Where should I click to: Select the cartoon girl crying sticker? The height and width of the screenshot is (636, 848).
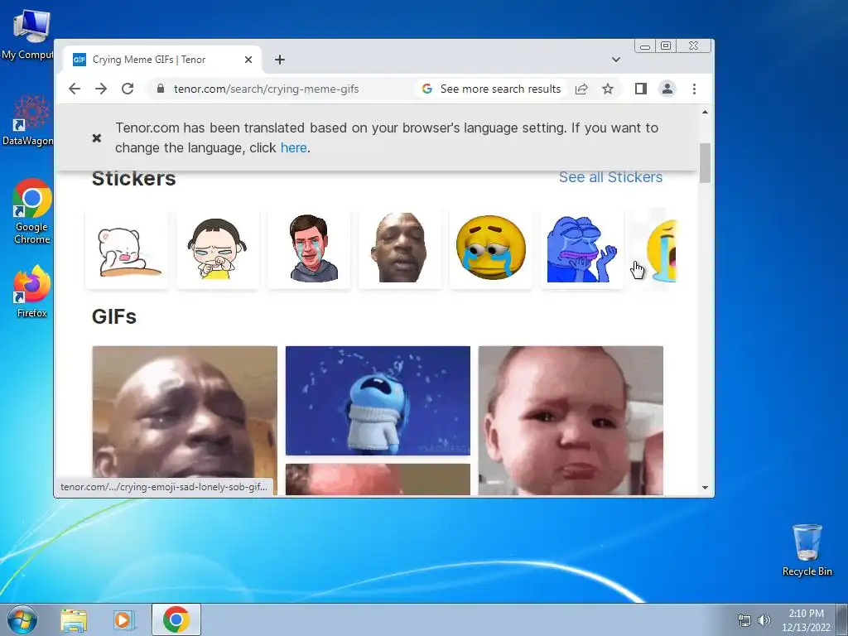218,250
